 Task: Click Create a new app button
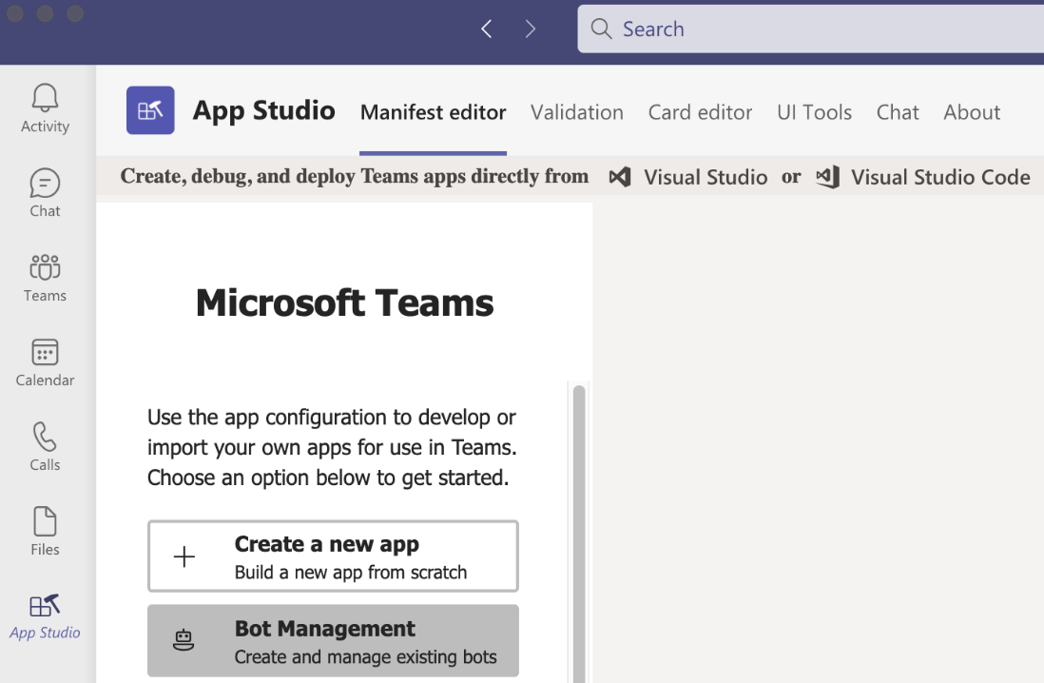point(333,556)
